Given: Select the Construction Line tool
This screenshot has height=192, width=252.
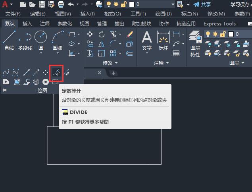Looking at the screenshot, I should coord(27,72).
